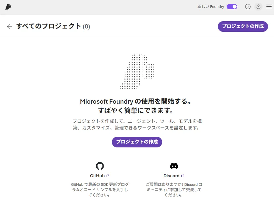The height and width of the screenshot is (211, 274).
Task: Click the GitHub octocat icon
Action: pos(100,166)
